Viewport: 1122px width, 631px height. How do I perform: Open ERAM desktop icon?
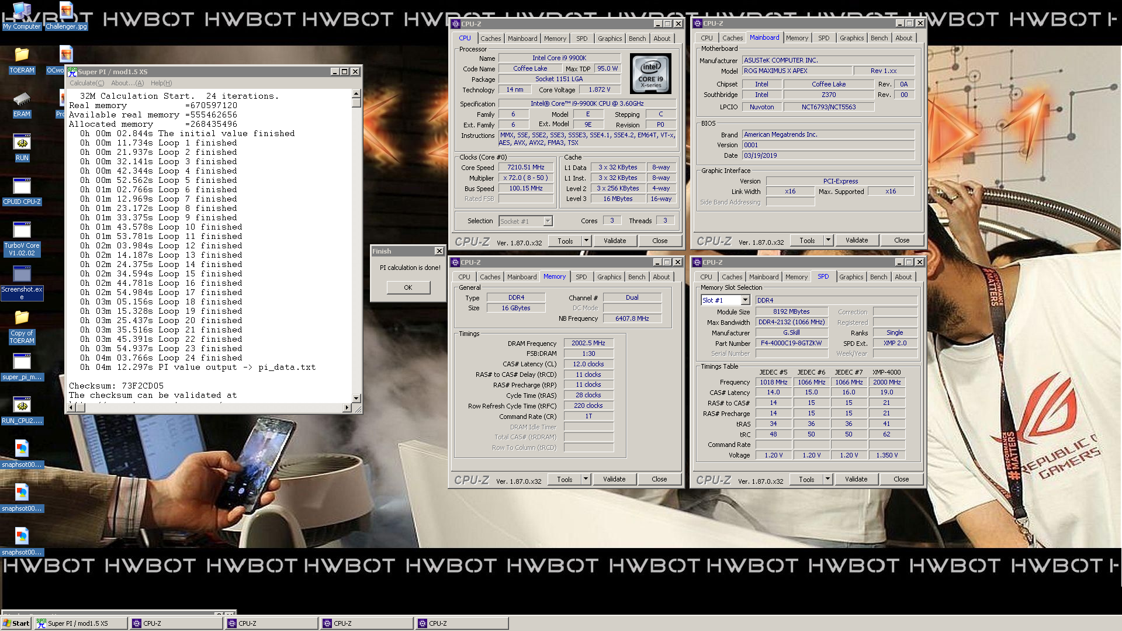[x=22, y=105]
